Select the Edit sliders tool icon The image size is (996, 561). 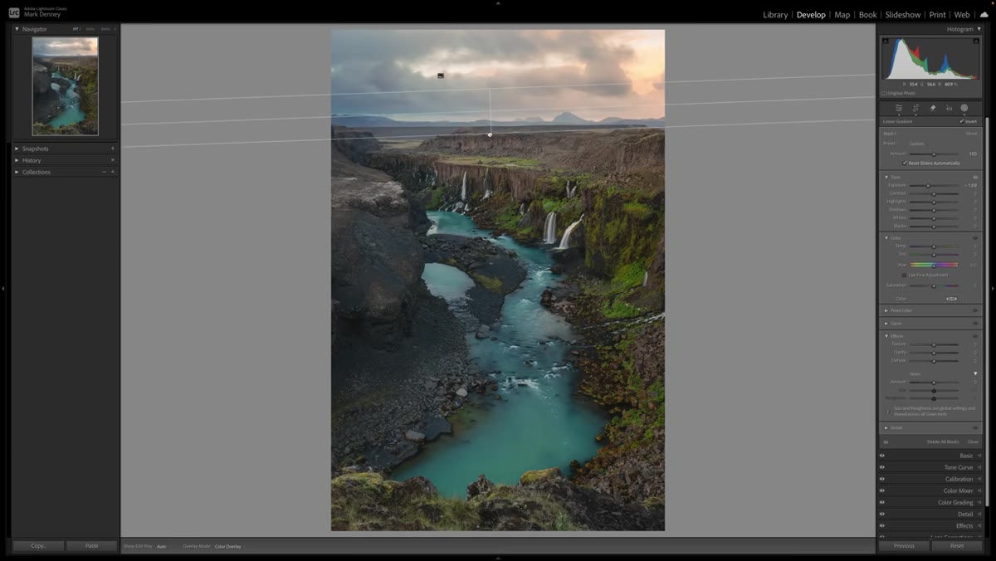[899, 108]
